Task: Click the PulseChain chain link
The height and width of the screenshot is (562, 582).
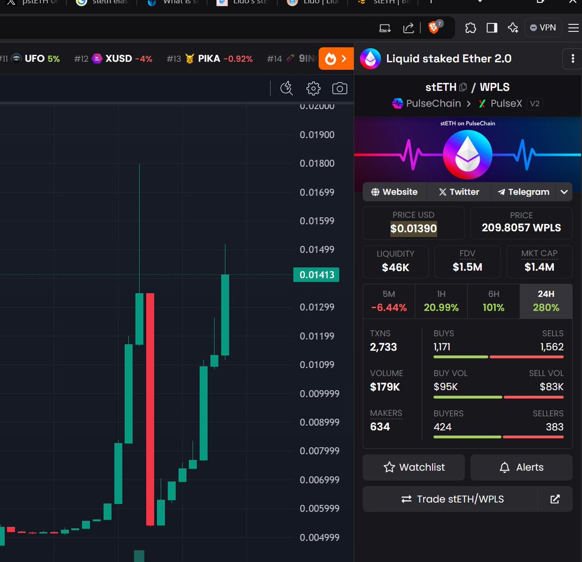Action: pos(427,103)
